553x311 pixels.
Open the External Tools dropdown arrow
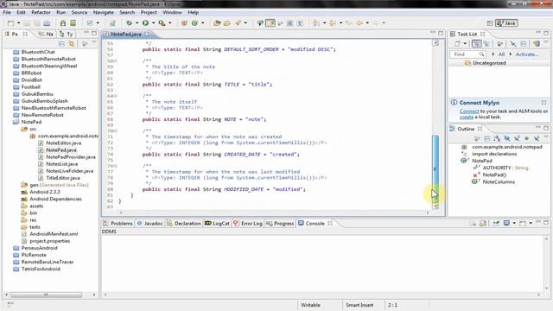[x=170, y=23]
